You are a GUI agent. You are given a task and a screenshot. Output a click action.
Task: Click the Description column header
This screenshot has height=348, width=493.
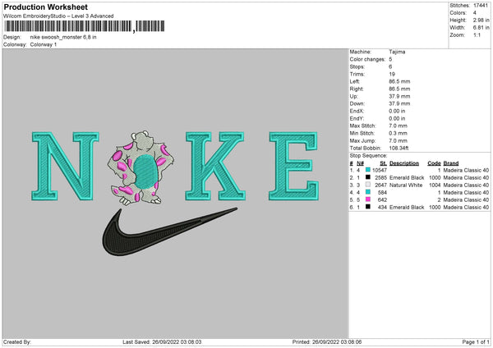pyautogui.click(x=404, y=163)
